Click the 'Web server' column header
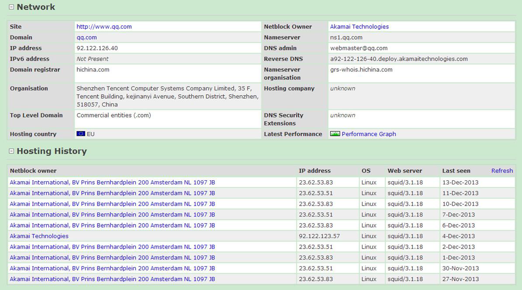Screen dimensions: 522x290 tap(405, 171)
